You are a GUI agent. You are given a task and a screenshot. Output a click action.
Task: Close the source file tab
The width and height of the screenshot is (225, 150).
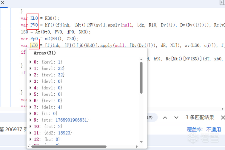(x=2, y=2)
